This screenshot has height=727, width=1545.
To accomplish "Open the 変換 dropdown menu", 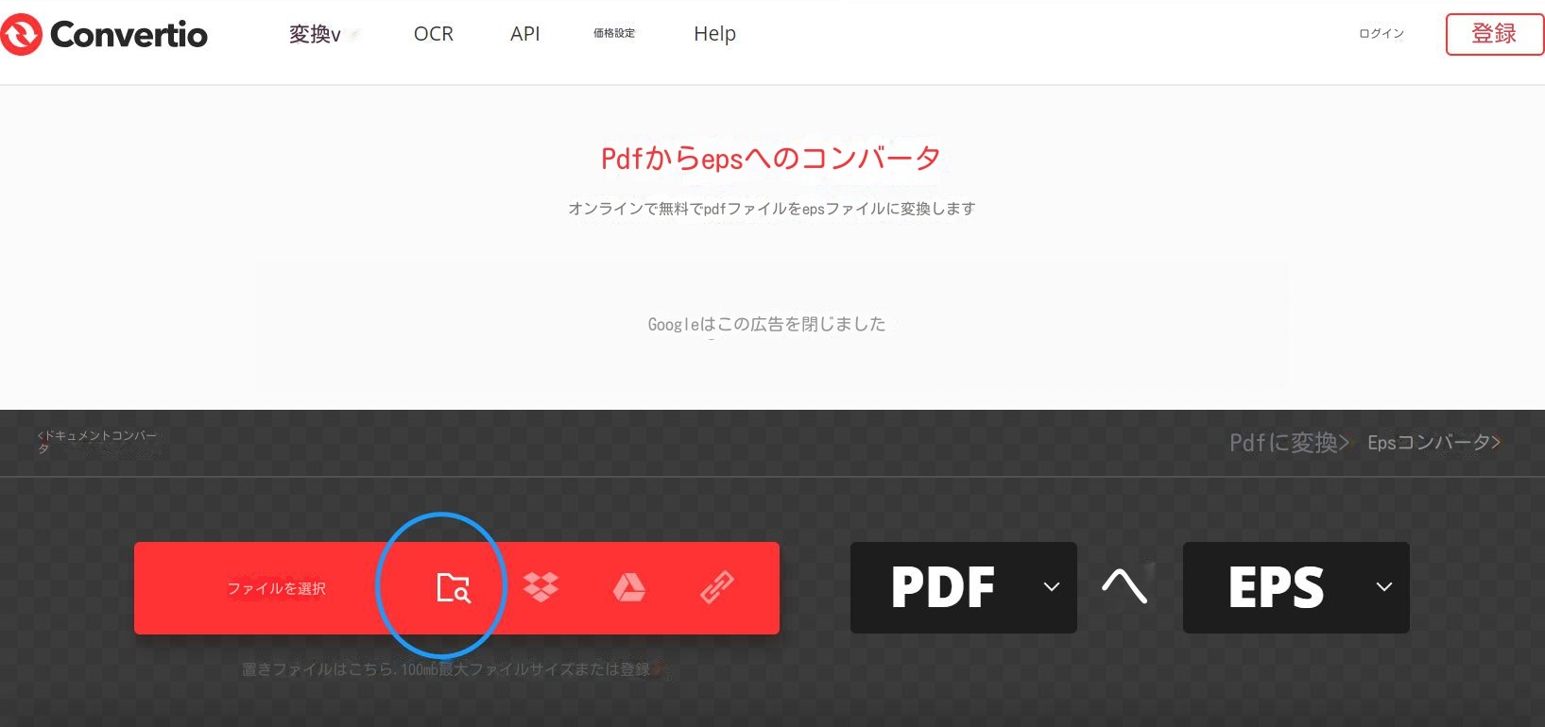I will coord(316,34).
